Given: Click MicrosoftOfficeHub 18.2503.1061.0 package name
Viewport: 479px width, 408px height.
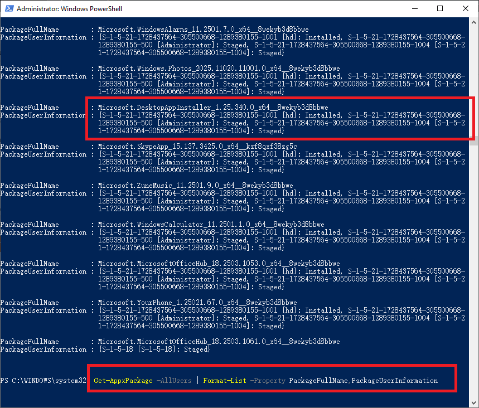Looking at the screenshot, I should (x=219, y=342).
